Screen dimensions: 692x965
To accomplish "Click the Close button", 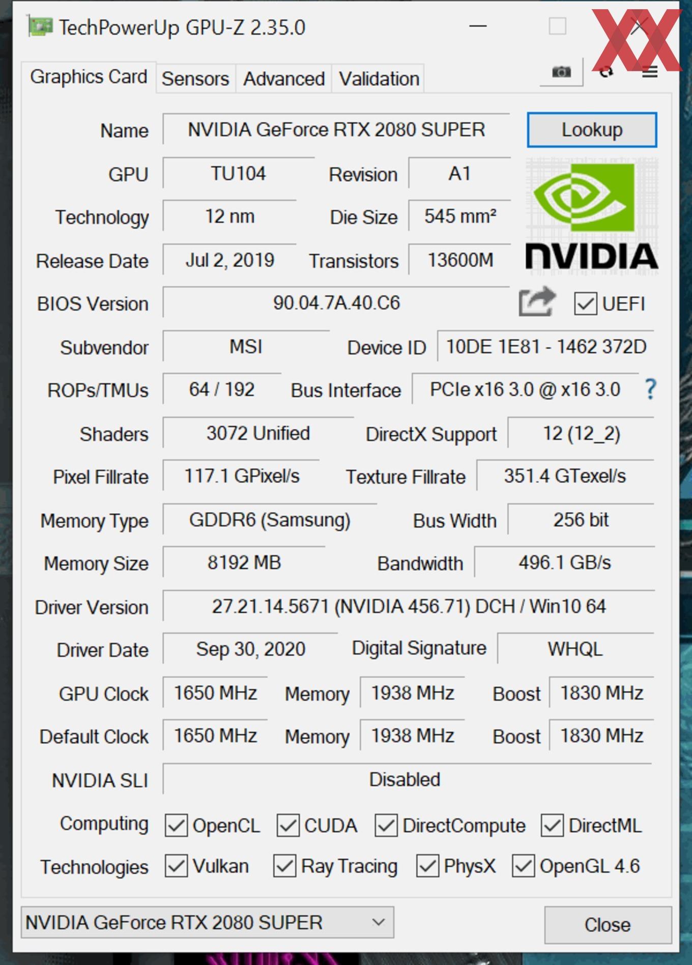I will coord(608,925).
